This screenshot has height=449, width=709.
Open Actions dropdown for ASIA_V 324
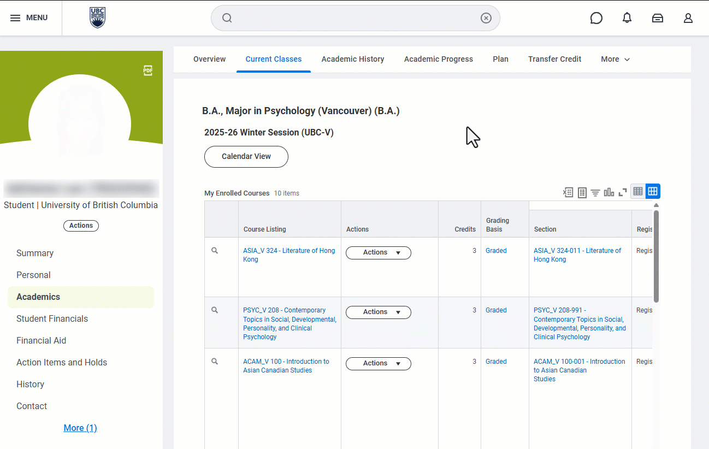pyautogui.click(x=379, y=253)
